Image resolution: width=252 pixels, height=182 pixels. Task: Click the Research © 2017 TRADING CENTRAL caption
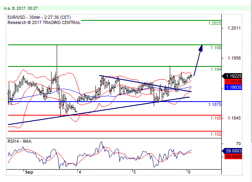[44, 22]
